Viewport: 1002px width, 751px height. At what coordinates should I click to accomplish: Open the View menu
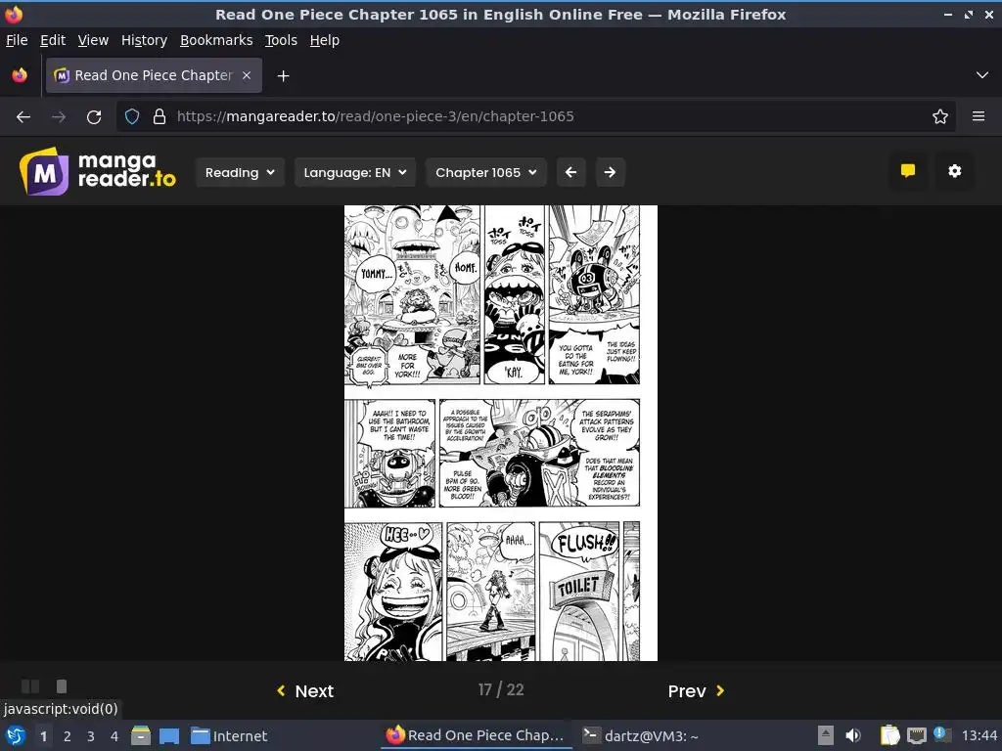coord(93,40)
